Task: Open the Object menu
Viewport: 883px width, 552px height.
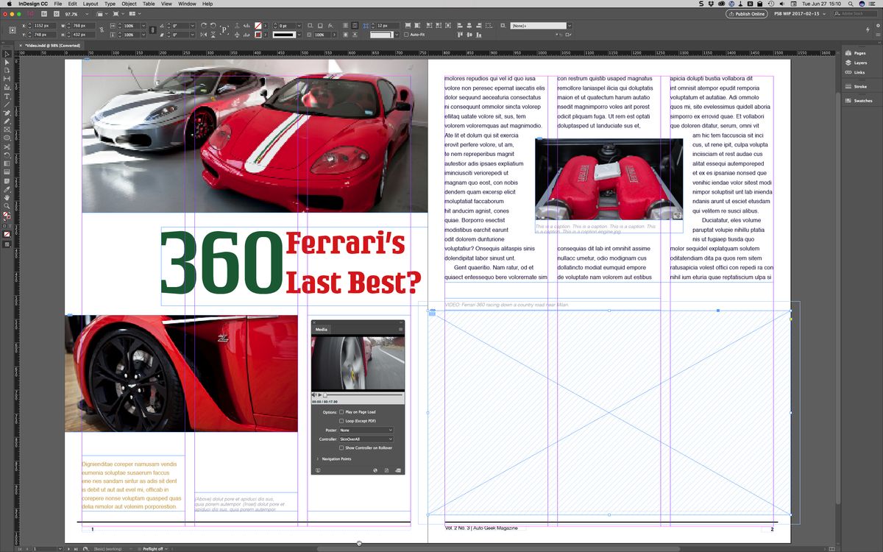Action: [129, 3]
